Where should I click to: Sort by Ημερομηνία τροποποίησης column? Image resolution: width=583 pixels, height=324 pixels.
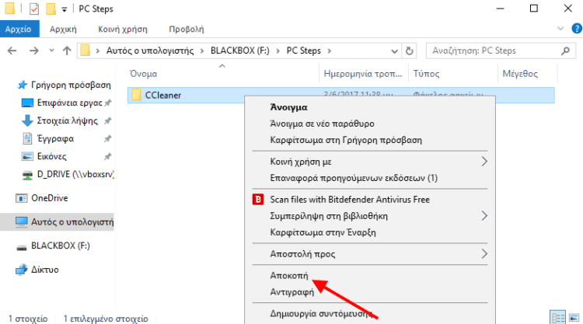click(363, 74)
